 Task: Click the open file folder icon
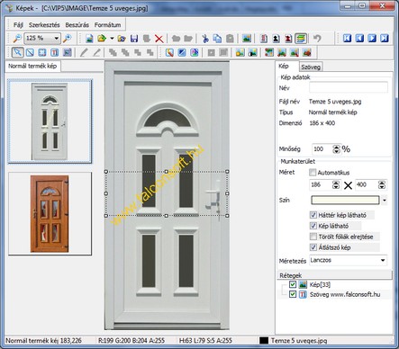click(x=102, y=39)
